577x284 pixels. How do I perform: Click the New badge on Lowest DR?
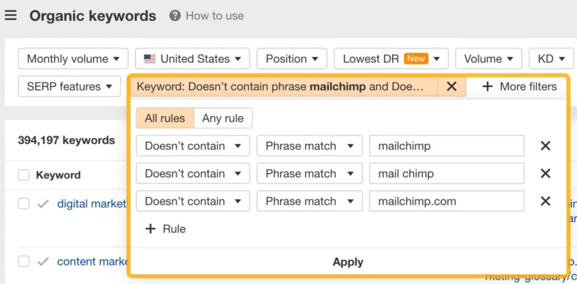pos(415,58)
